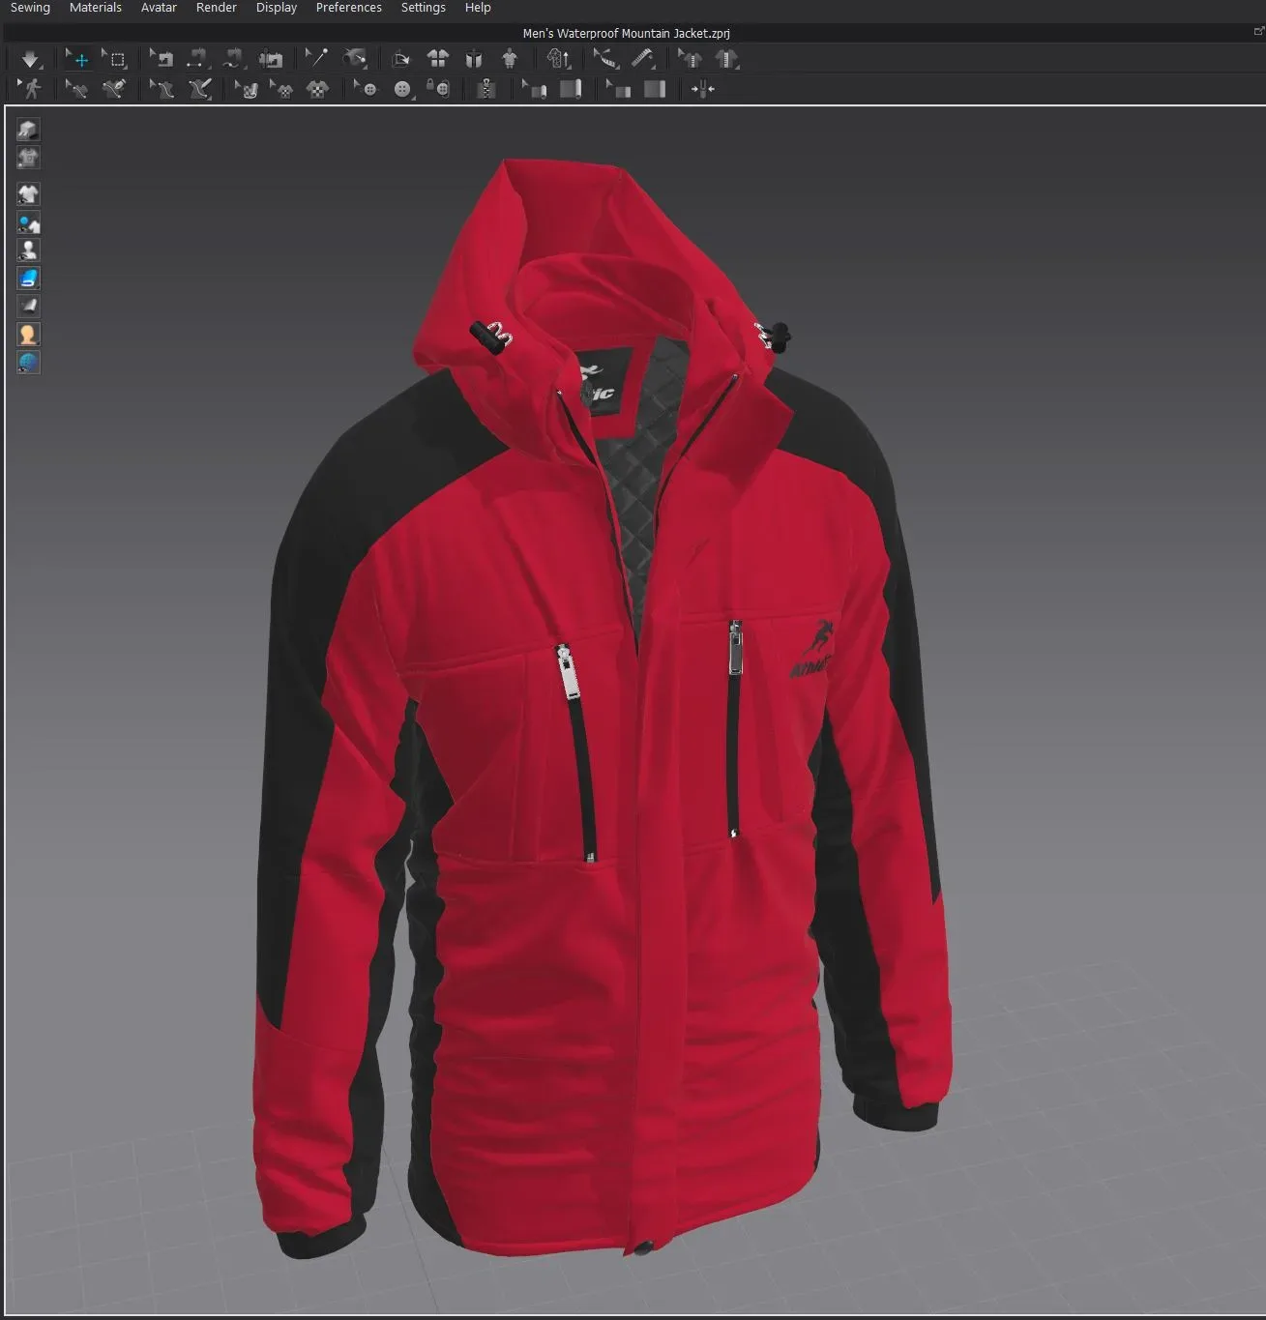This screenshot has height=1320, width=1266.
Task: Select the Pin (tack) tool
Action: coord(315,59)
